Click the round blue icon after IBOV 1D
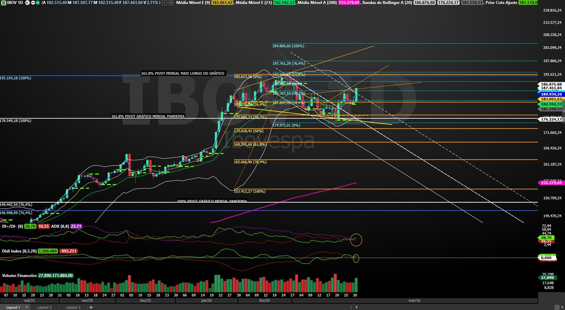565x310 pixels. coord(27,2)
